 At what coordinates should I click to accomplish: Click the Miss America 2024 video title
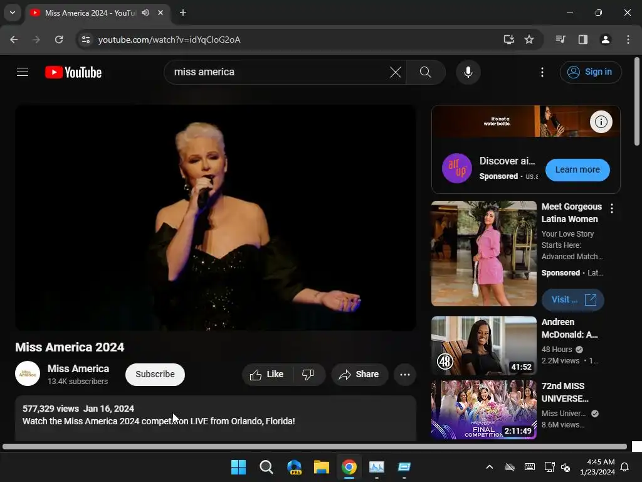pos(70,347)
